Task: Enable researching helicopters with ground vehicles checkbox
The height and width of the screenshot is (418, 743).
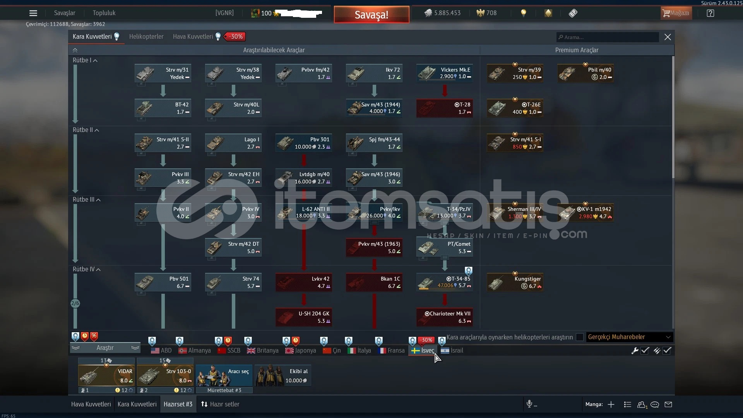Action: 579,337
